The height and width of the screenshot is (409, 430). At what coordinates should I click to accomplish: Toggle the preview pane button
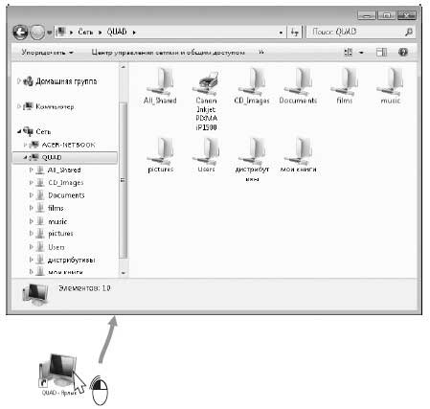tap(381, 52)
